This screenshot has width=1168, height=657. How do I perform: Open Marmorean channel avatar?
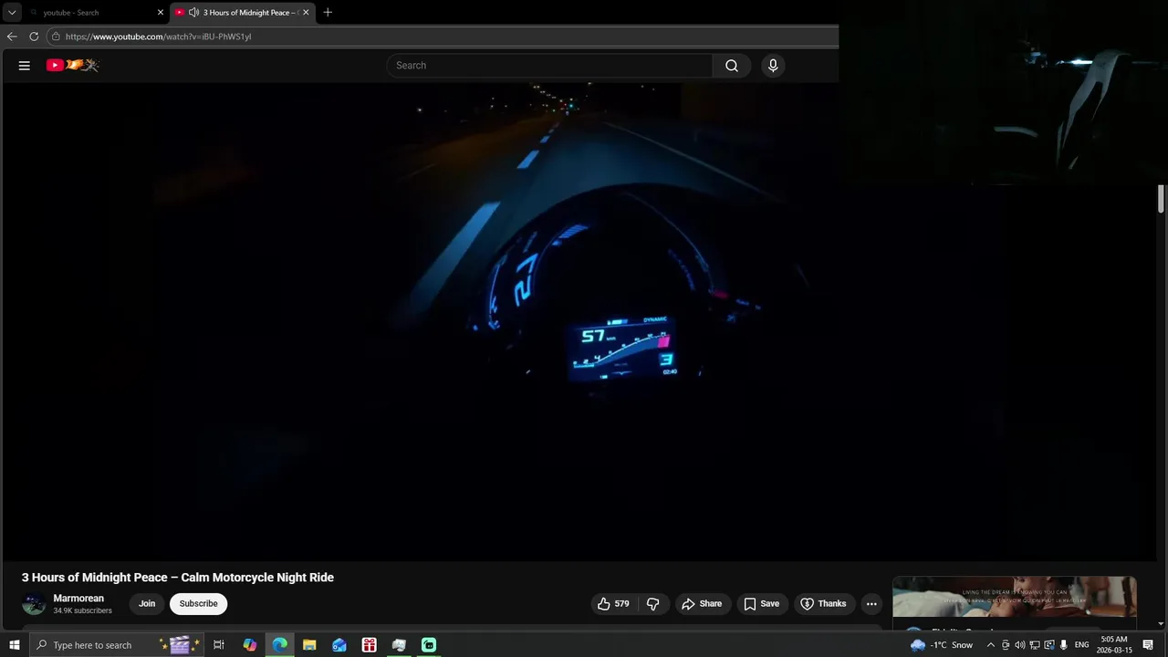coord(34,604)
